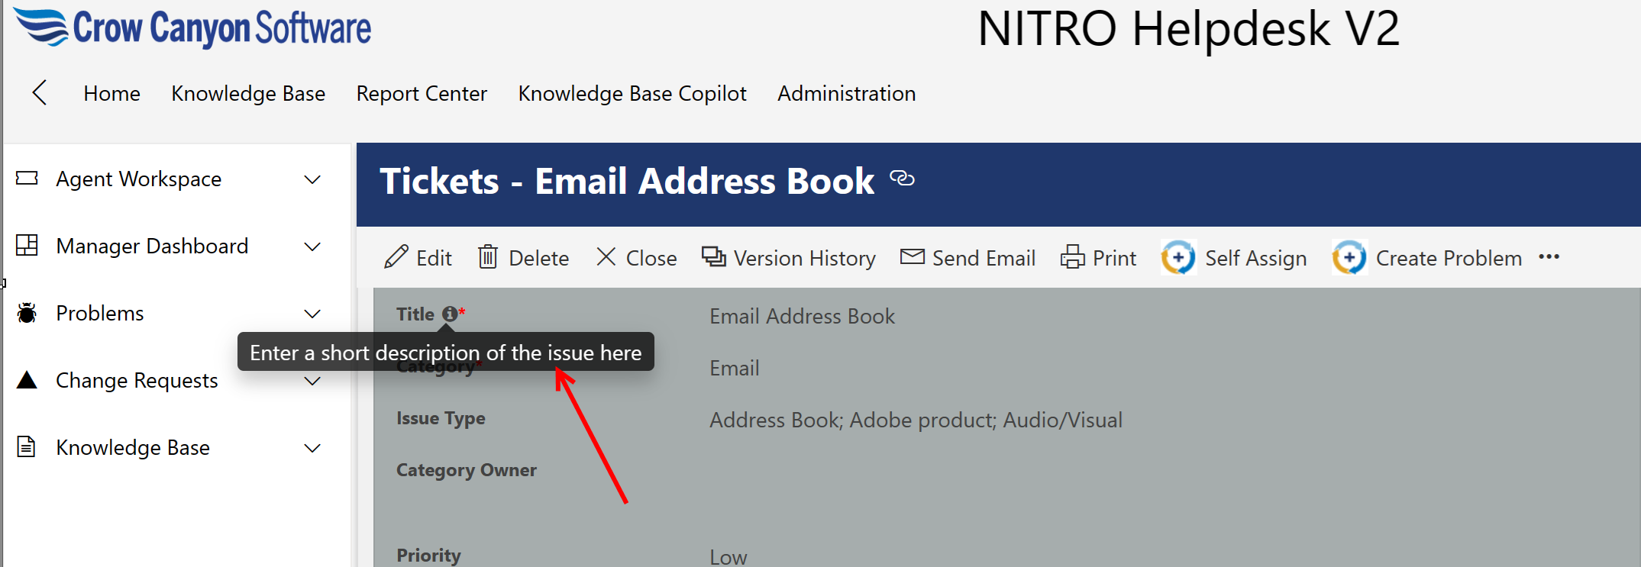The height and width of the screenshot is (567, 1641).
Task: Click the Agent Workspace sidebar icon
Action: pos(27,179)
